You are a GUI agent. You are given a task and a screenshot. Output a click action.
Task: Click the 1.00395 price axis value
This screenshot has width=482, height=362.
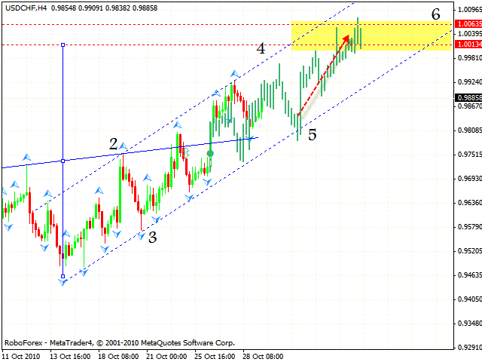(x=469, y=33)
